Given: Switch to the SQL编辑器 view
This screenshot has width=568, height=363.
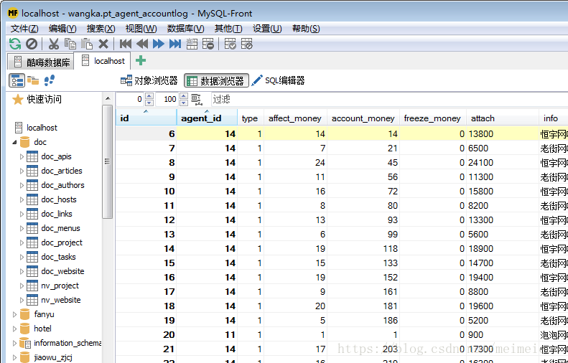Looking at the screenshot, I should tap(279, 81).
